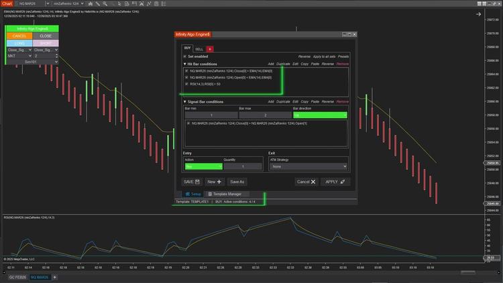Click gray CLOSE button in trade panel
This screenshot has width=503, height=283.
point(46,36)
